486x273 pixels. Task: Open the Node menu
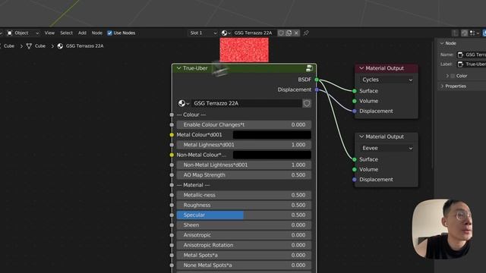[x=96, y=33]
